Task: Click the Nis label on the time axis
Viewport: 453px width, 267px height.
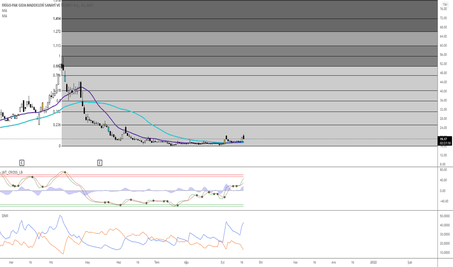Action: (x=51, y=262)
